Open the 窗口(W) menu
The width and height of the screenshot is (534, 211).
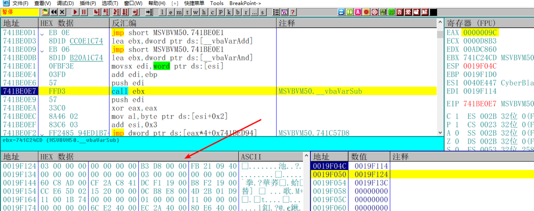(133, 3)
